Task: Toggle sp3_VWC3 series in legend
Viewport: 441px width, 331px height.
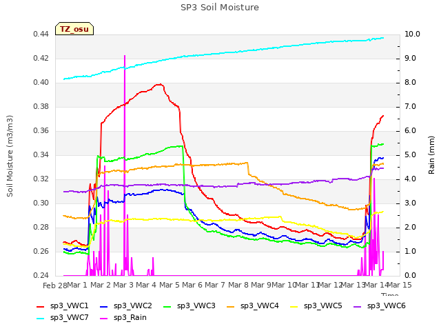Action: click(189, 306)
